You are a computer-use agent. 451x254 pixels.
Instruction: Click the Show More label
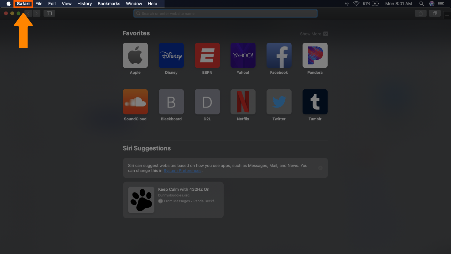click(x=310, y=34)
